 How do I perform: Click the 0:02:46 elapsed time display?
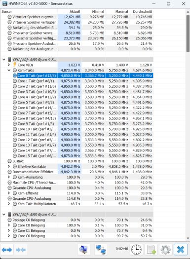coord(122,249)
